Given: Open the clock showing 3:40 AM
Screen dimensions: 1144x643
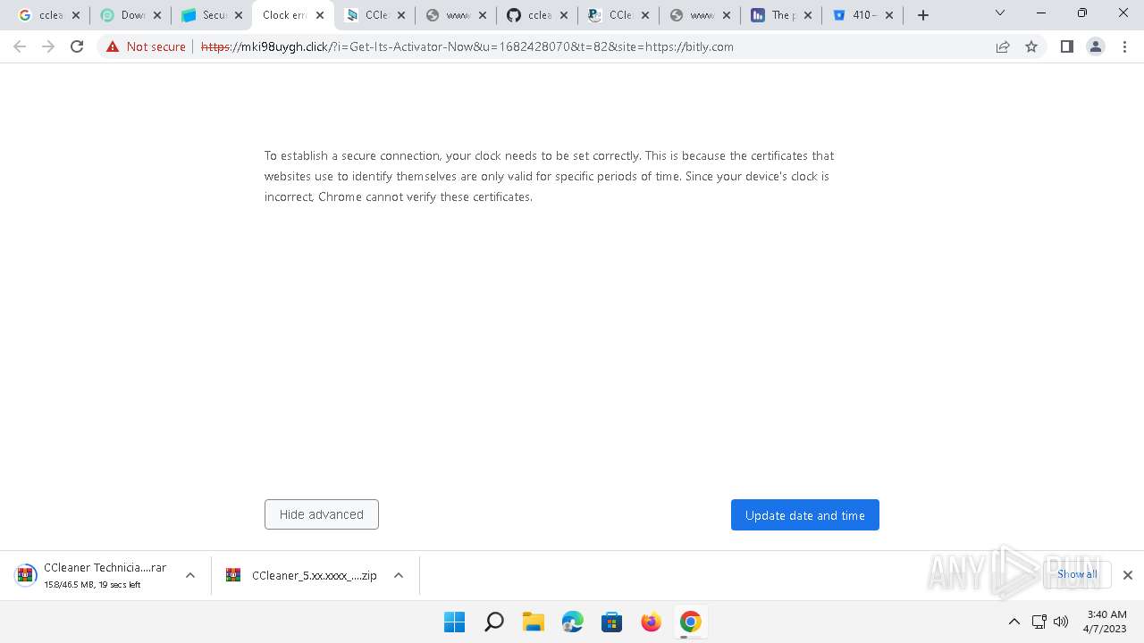Looking at the screenshot, I should pos(1106,622).
